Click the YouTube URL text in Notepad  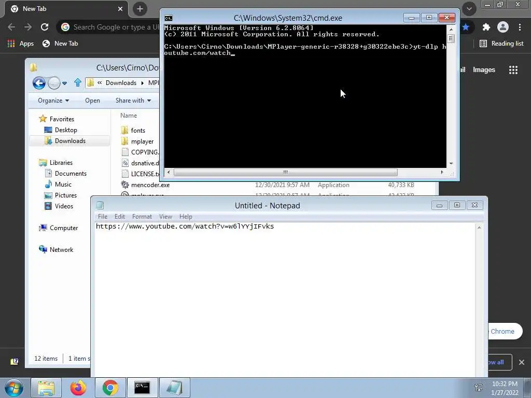pos(185,226)
